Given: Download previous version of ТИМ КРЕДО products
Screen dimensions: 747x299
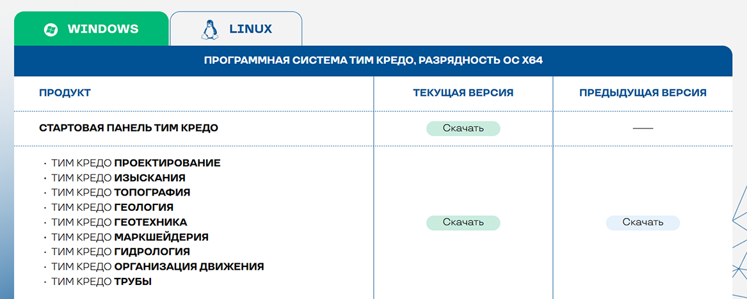Looking at the screenshot, I should (x=643, y=222).
